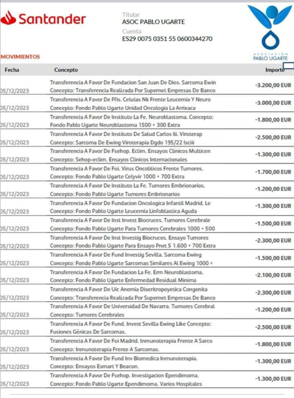
Task: Select 'Fondo Pablo Ugarte Ependimoma. Varios Hospitales'
Action: click(x=138, y=384)
